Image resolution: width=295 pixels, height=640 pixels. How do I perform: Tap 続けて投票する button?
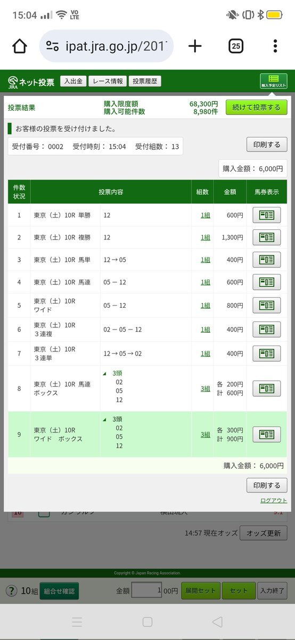tap(257, 107)
